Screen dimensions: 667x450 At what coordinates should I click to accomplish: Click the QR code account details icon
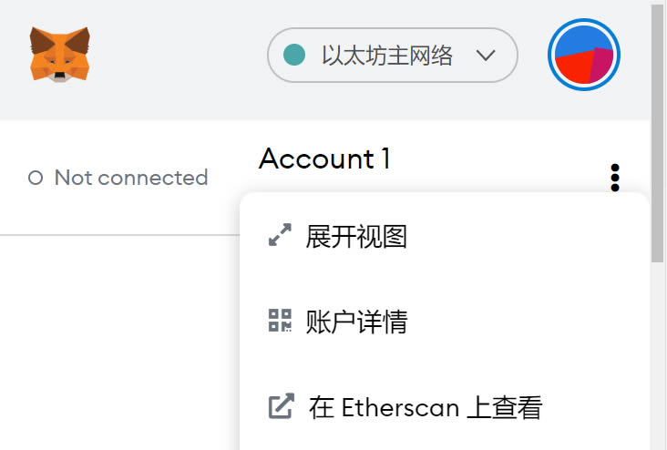tap(280, 321)
